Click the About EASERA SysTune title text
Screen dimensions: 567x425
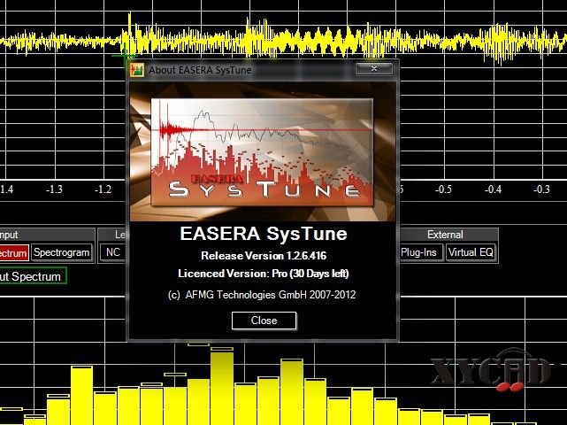200,70
